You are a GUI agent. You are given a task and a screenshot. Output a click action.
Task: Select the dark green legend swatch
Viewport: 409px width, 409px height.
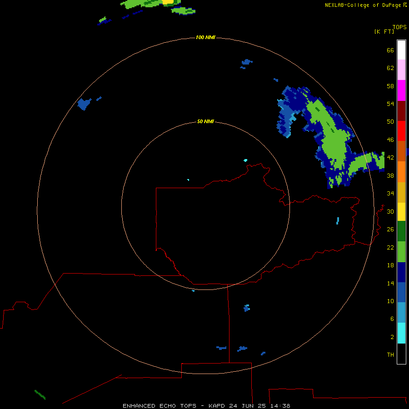(401, 231)
